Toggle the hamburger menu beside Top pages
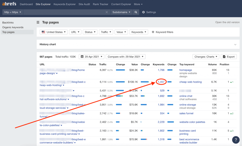This screenshot has height=146, width=242. pos(38,22)
